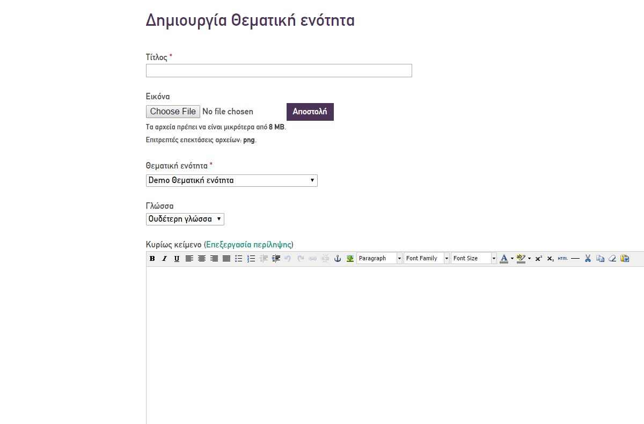Insert a bulleted list
The height and width of the screenshot is (424, 644).
click(x=239, y=259)
